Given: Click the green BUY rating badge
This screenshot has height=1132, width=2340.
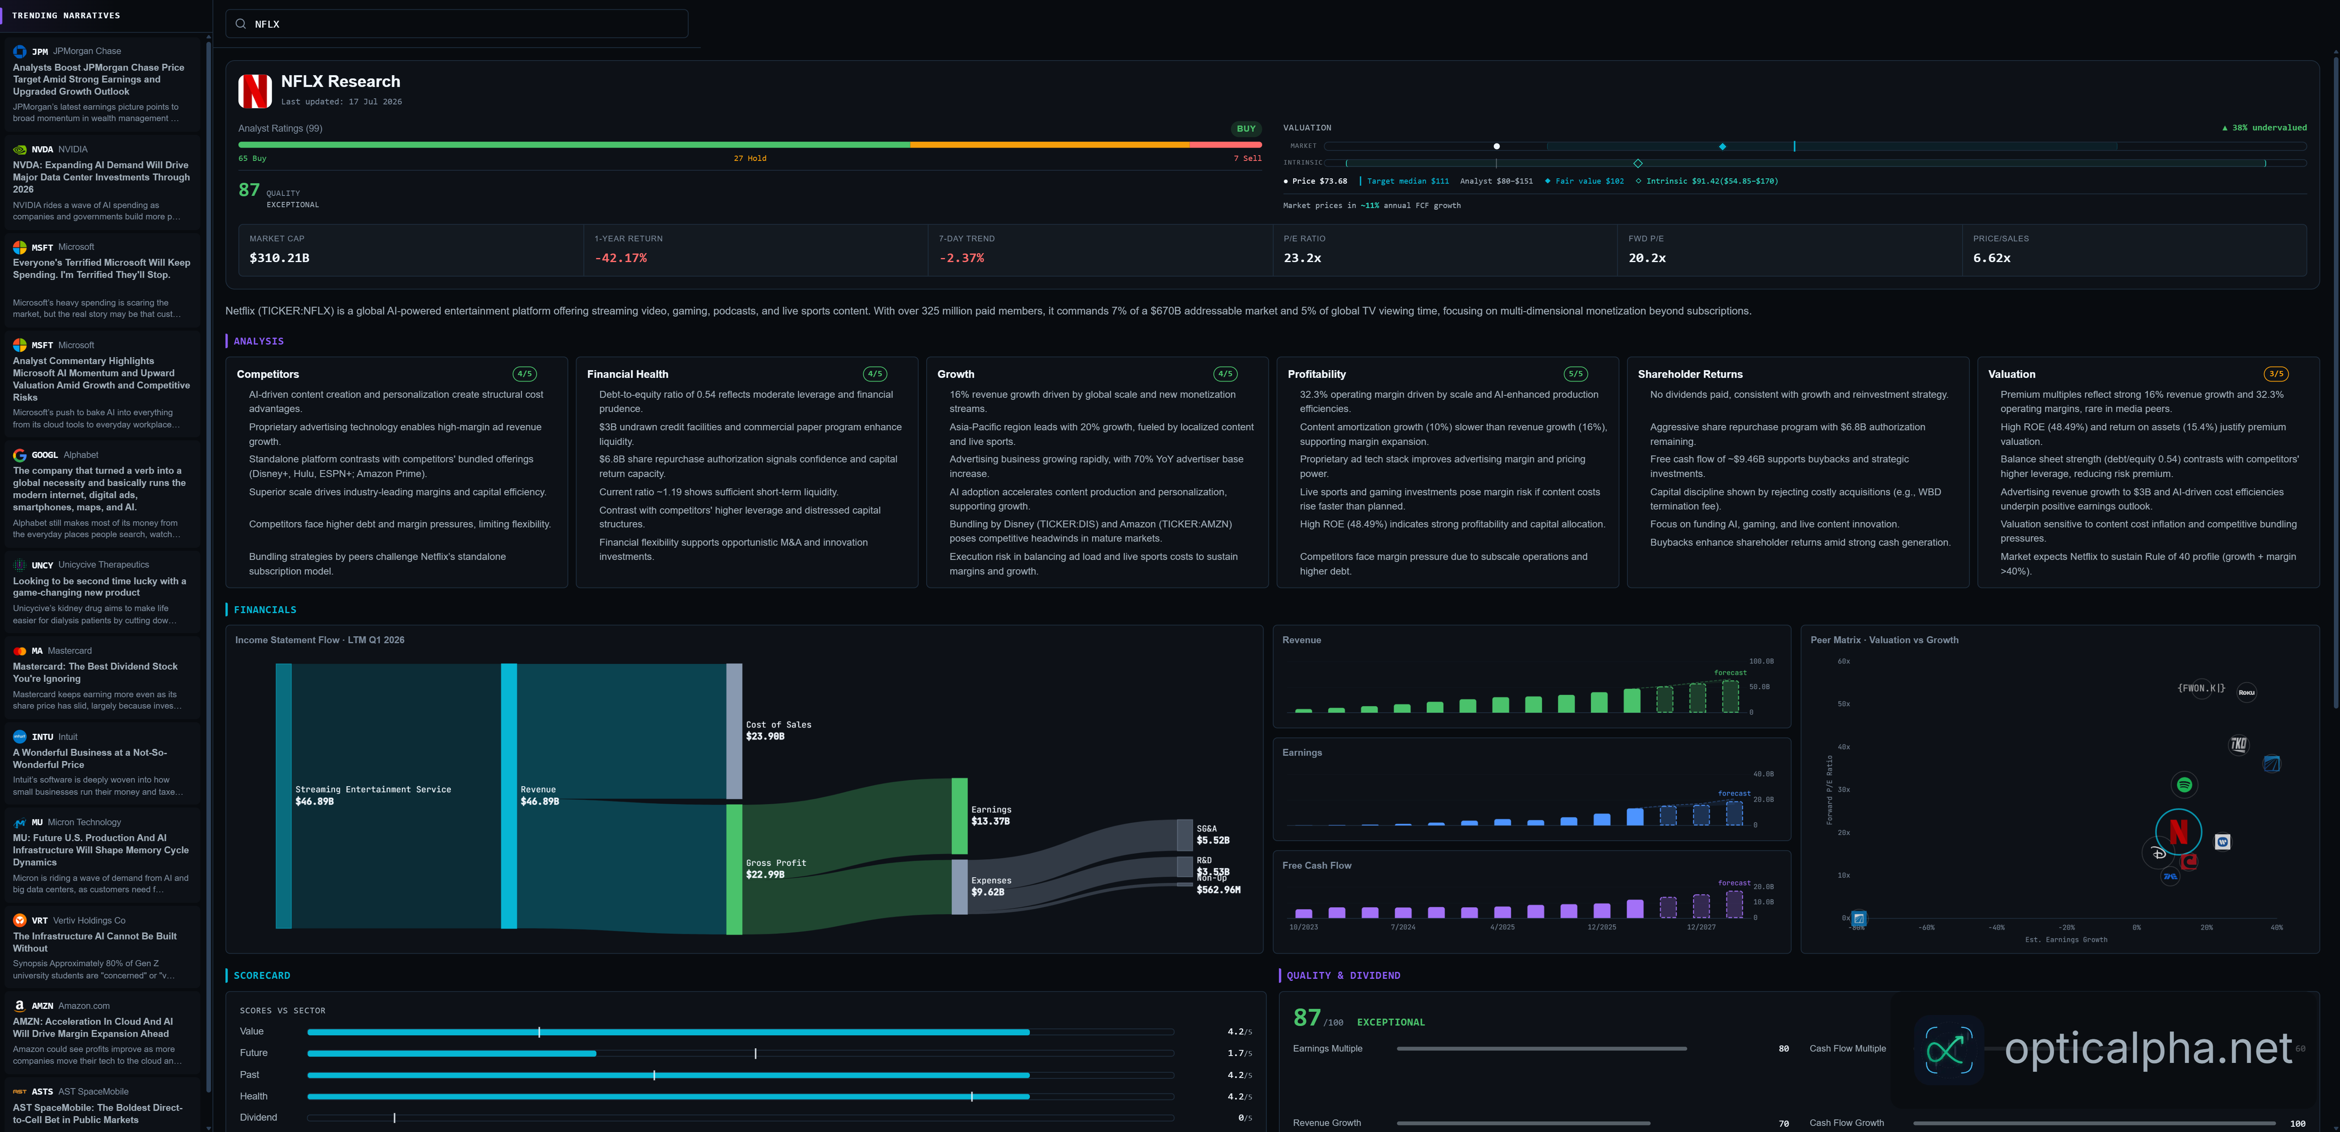Looking at the screenshot, I should point(1246,129).
